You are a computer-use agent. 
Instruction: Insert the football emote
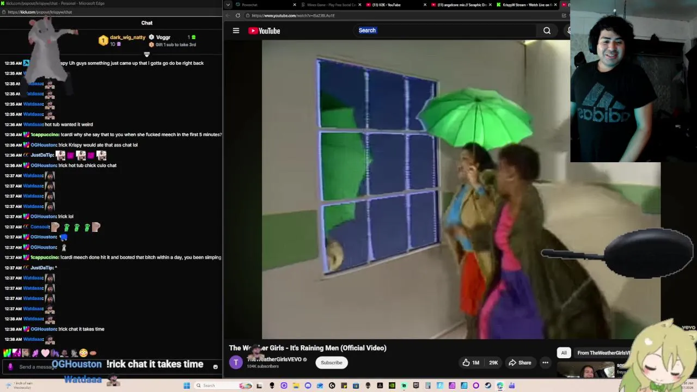(x=93, y=353)
